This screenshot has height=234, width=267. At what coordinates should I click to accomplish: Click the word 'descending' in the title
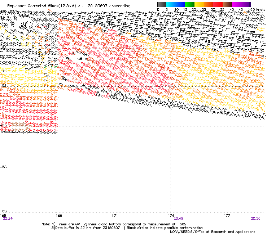pyautogui.click(x=120, y=6)
